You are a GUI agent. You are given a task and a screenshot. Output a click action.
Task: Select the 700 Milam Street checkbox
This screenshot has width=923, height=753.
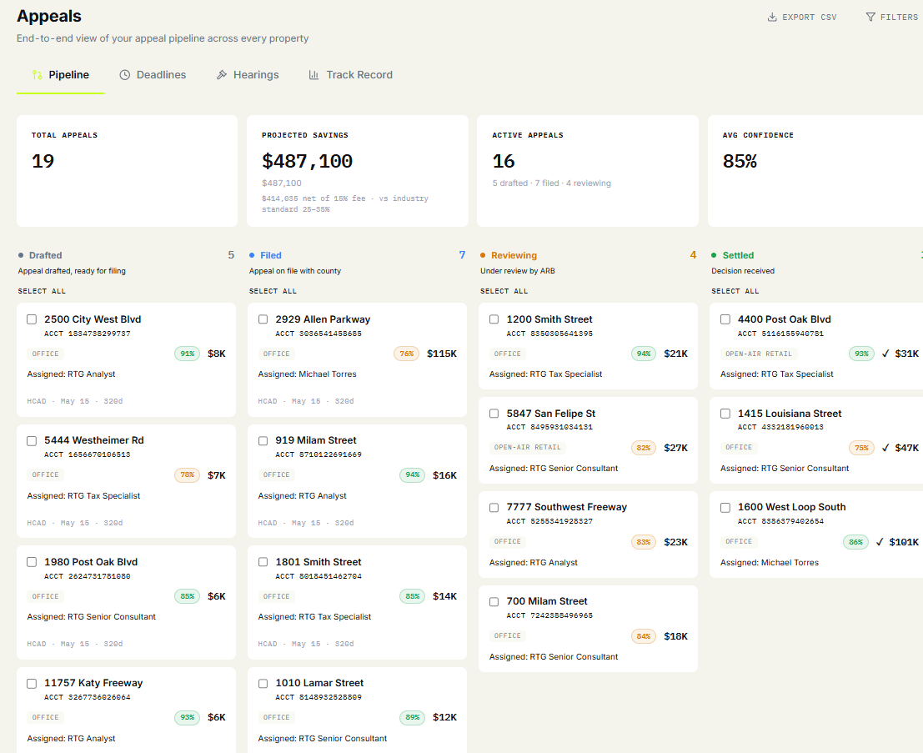(x=494, y=602)
